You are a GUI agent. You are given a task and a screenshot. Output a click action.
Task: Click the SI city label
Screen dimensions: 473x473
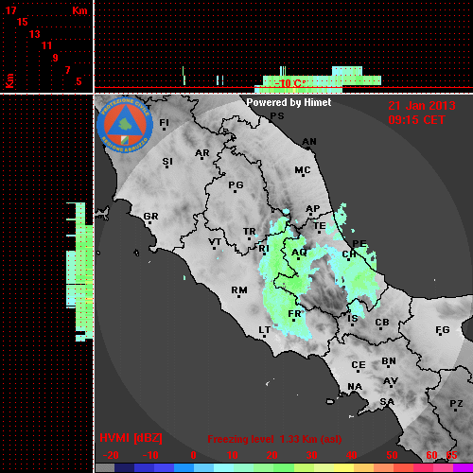167,162
